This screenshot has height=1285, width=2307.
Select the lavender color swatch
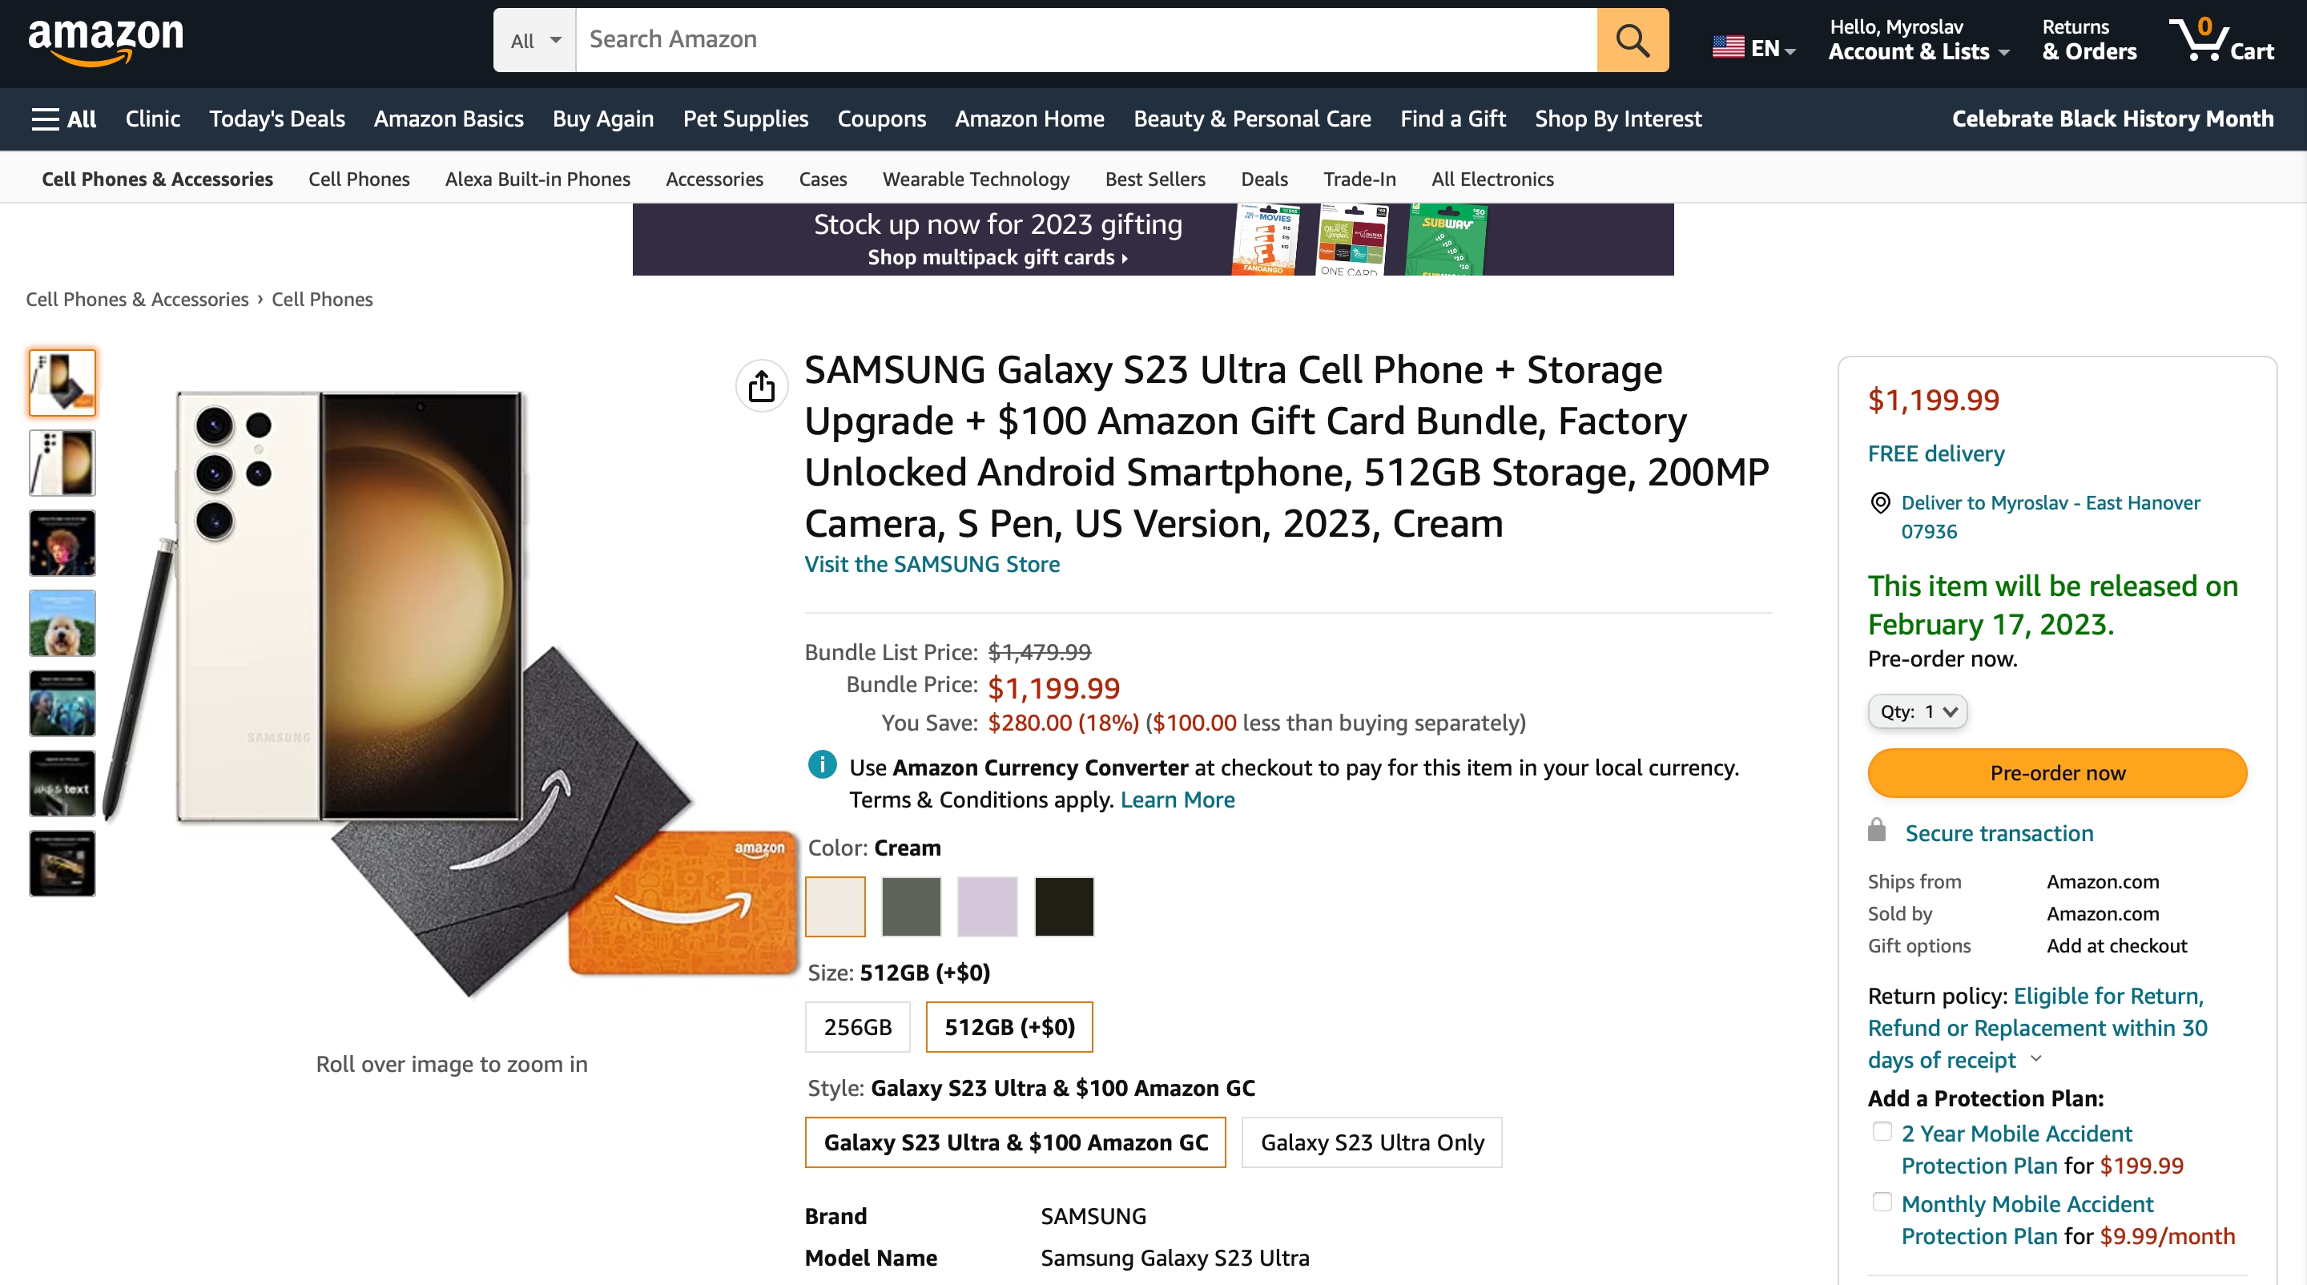tap(988, 906)
